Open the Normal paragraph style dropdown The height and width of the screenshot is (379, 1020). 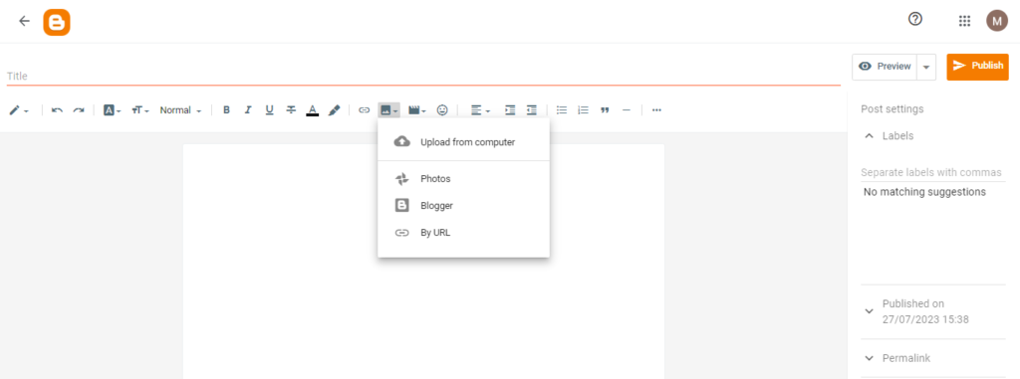[180, 110]
